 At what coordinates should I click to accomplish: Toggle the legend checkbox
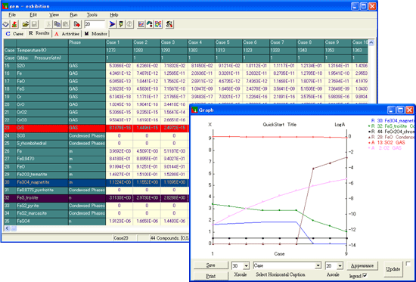[365, 275]
